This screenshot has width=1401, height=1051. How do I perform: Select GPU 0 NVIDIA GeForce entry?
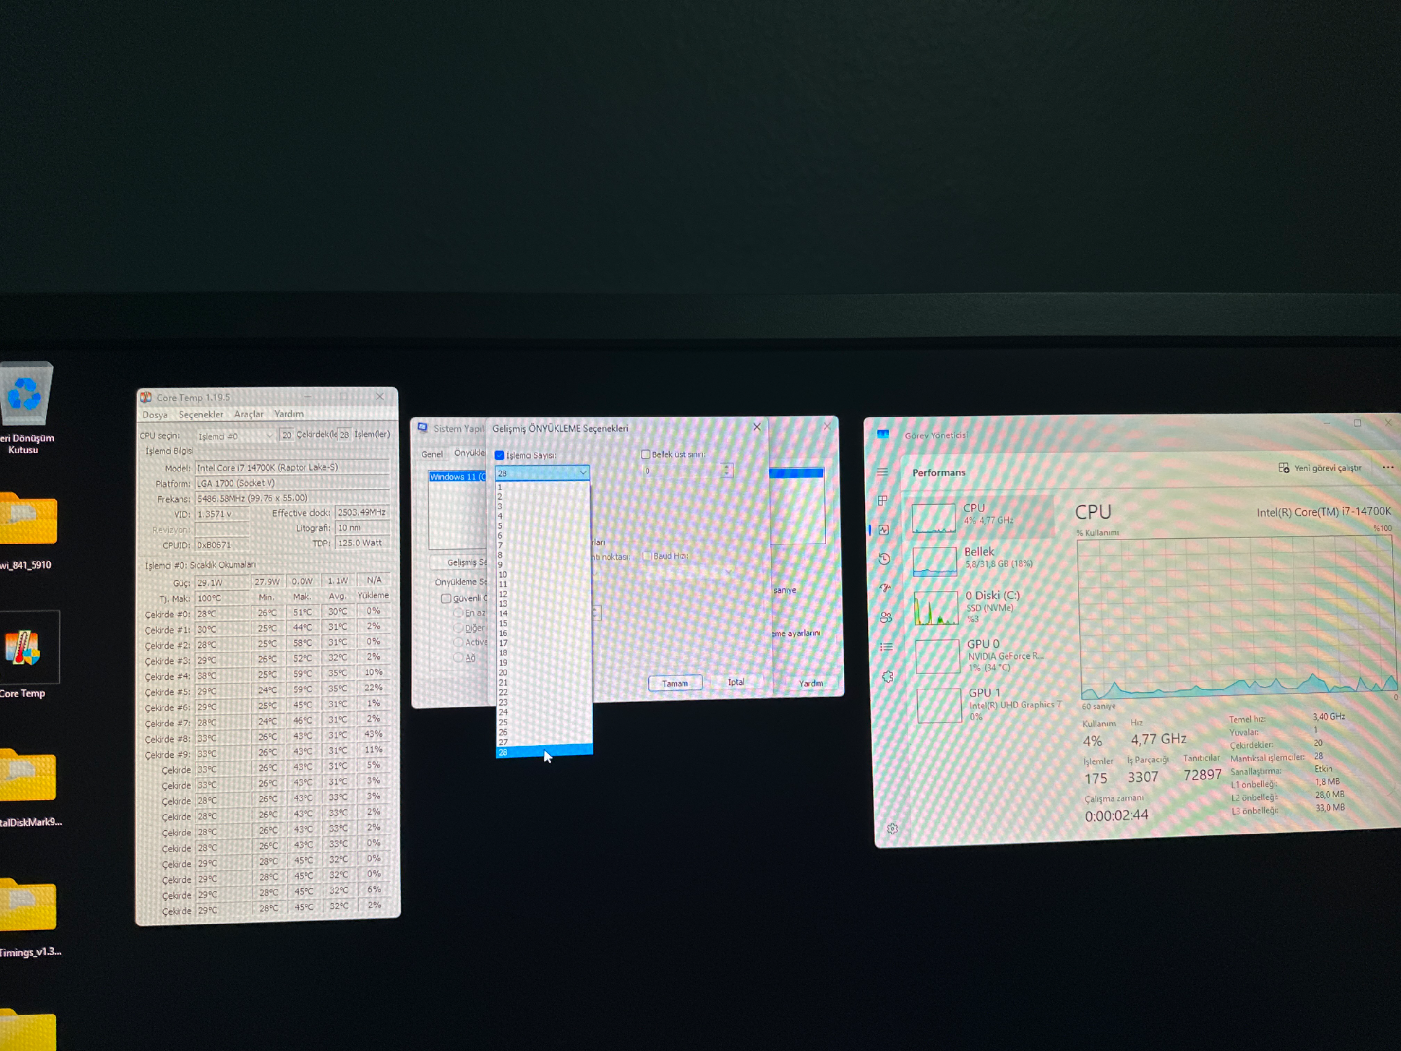click(986, 656)
